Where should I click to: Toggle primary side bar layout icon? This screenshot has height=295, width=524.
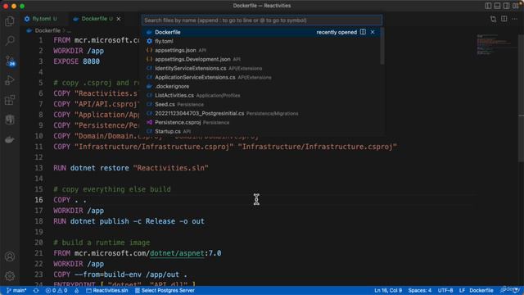point(488,6)
